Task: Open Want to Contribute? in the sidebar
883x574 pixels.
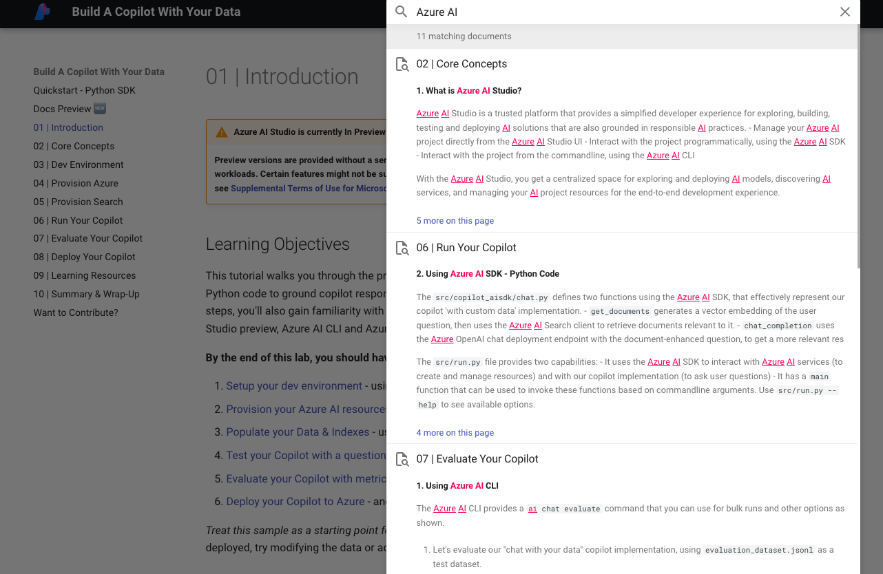Action: pyautogui.click(x=76, y=312)
